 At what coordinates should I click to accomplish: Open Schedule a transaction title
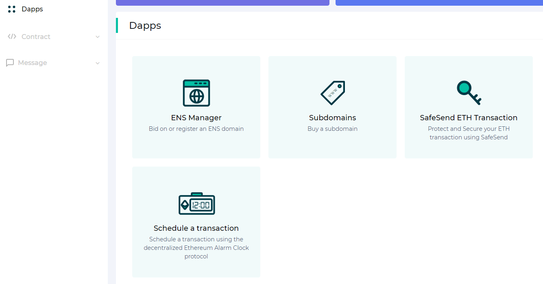196,228
